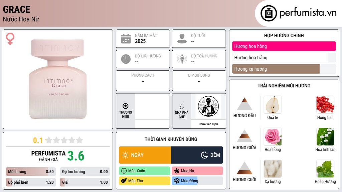Click the Hương xạ hương accord bar

[284, 69]
